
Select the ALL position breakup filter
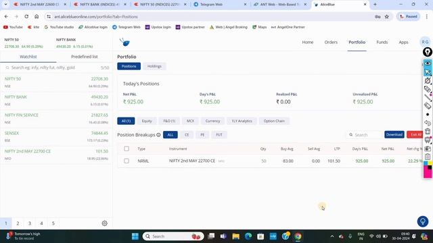coord(170,135)
